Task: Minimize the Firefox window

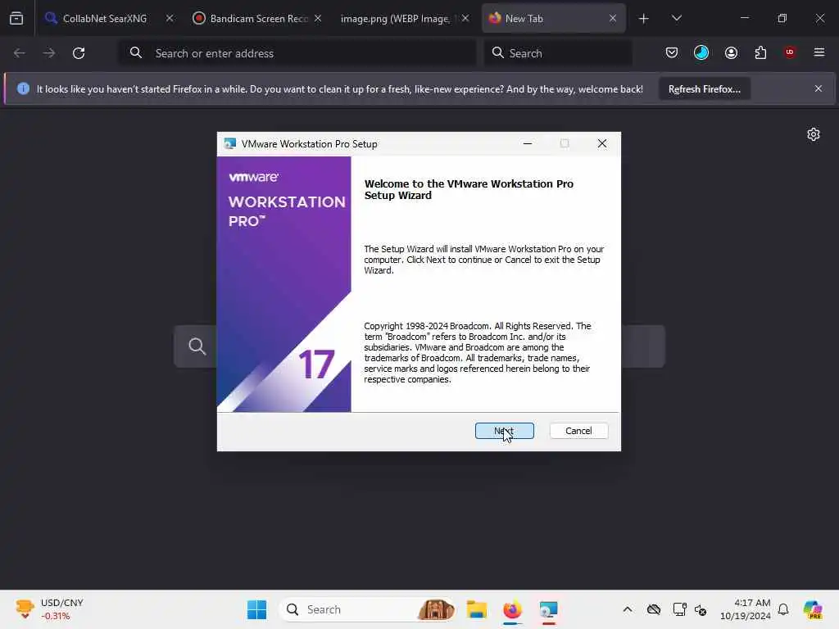Action: coord(745,18)
